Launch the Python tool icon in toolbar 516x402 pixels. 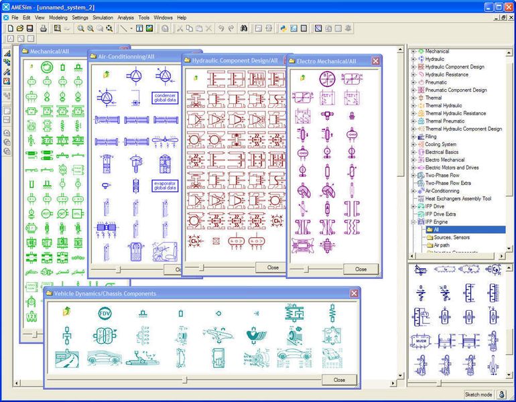point(283,28)
